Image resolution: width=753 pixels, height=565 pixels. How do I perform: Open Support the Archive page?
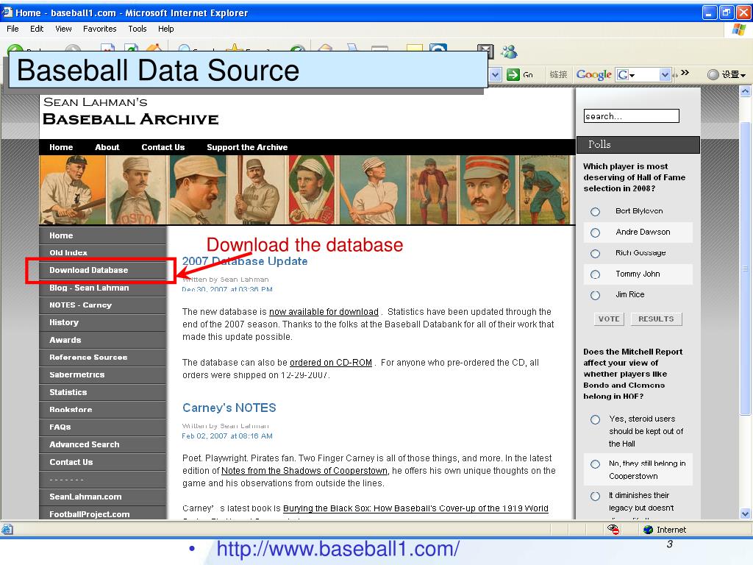click(x=247, y=147)
